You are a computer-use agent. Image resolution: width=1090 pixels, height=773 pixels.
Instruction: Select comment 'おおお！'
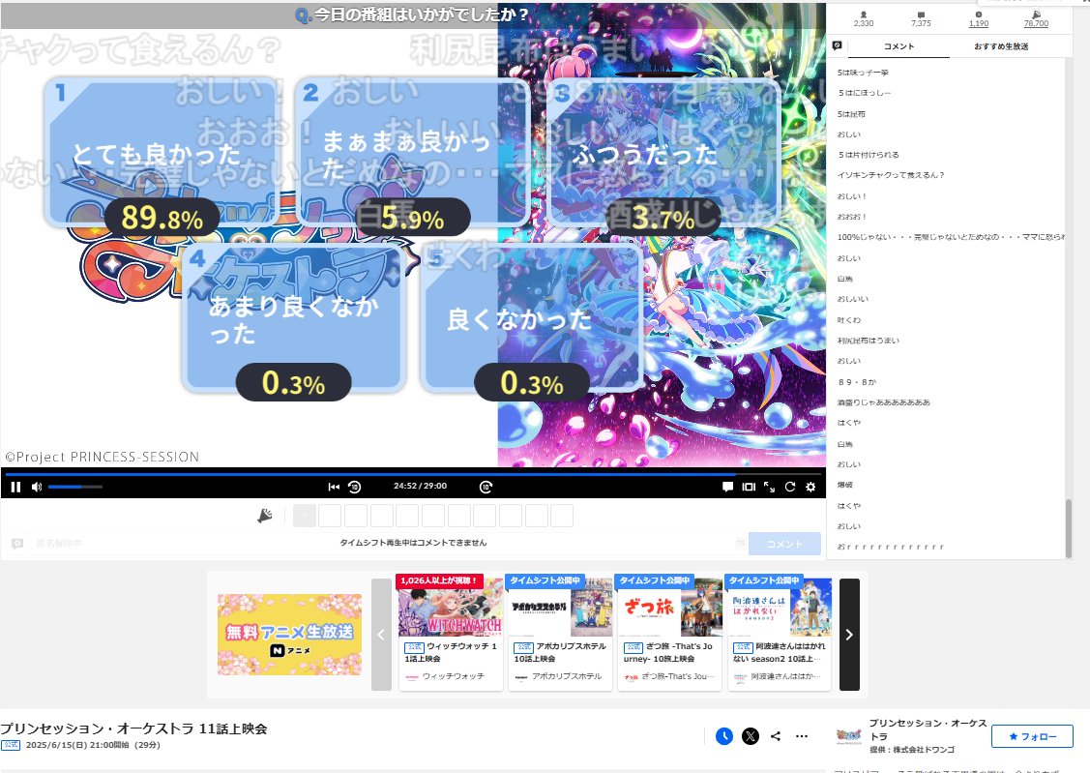(x=851, y=216)
